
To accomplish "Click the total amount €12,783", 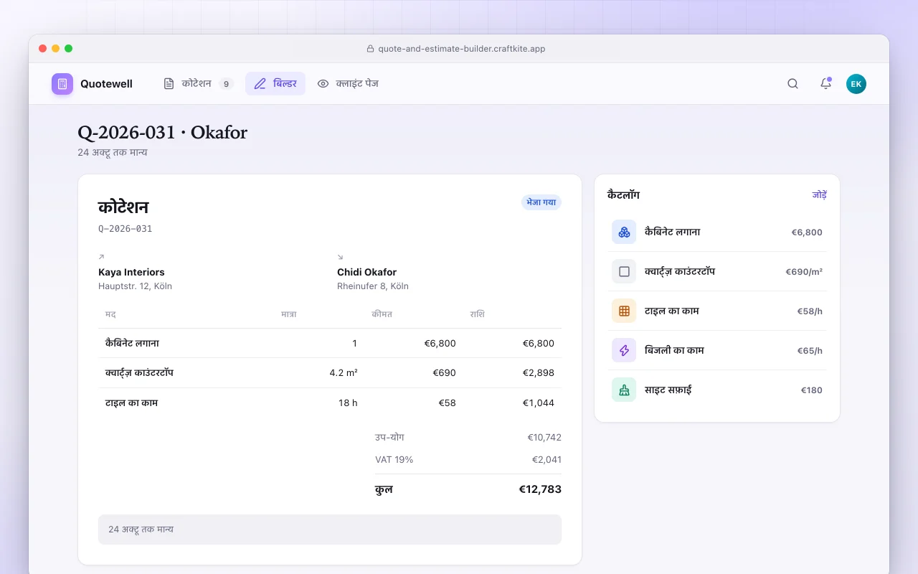I will pos(540,489).
